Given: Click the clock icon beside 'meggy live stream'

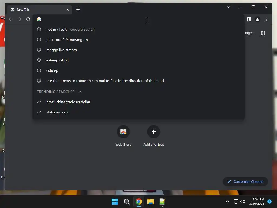Looking at the screenshot, I should pos(39,50).
